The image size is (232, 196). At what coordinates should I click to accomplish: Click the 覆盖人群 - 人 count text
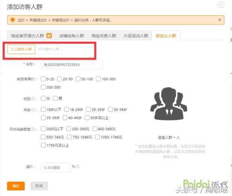click(x=169, y=137)
